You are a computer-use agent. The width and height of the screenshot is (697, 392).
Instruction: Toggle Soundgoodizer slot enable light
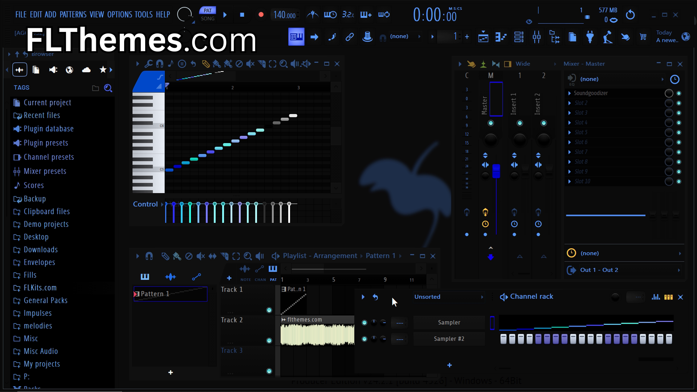pyautogui.click(x=679, y=93)
